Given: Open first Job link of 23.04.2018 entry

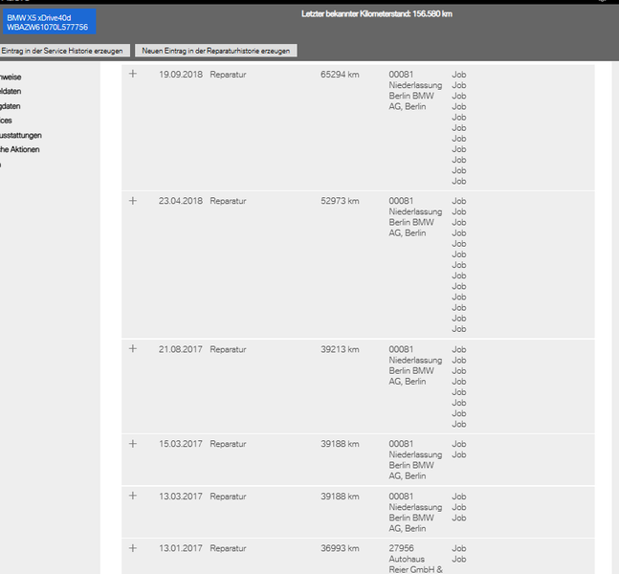Looking at the screenshot, I should pos(458,201).
